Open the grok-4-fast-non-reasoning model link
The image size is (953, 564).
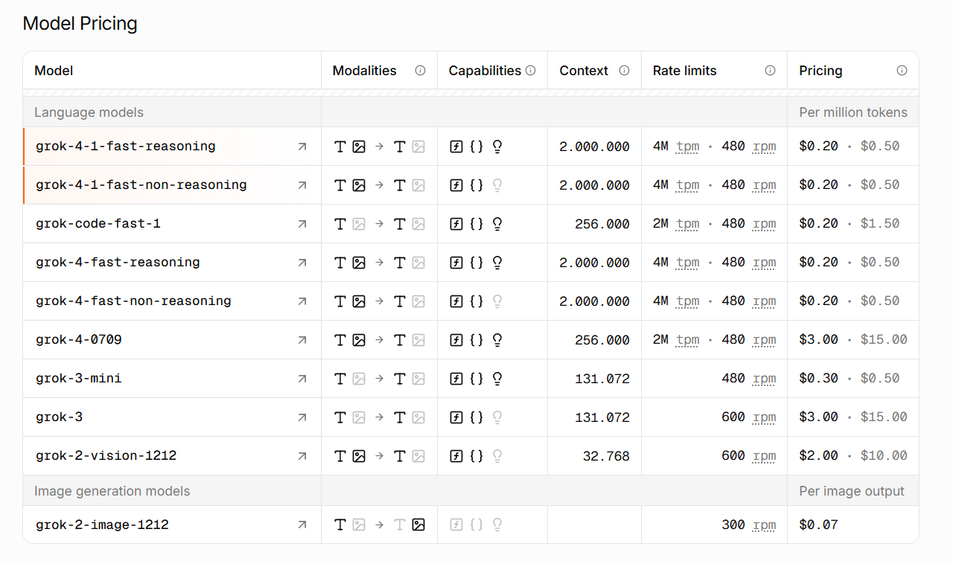tap(133, 301)
